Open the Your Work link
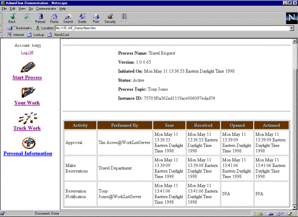 [27, 103]
